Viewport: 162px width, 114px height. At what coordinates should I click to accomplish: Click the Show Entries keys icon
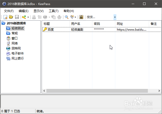(72, 17)
